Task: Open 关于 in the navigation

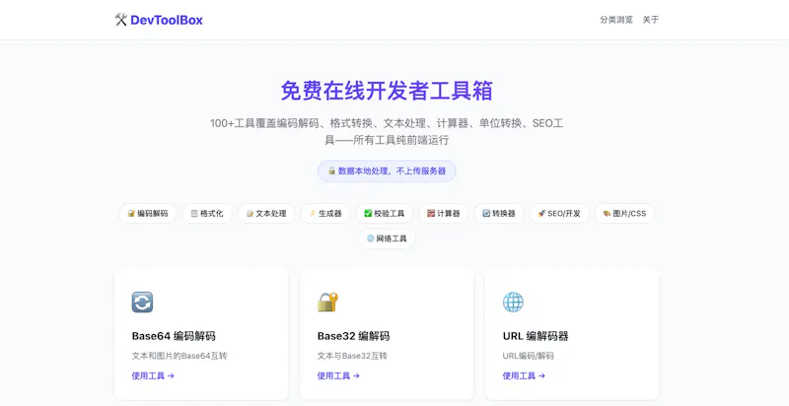Action: click(x=651, y=20)
